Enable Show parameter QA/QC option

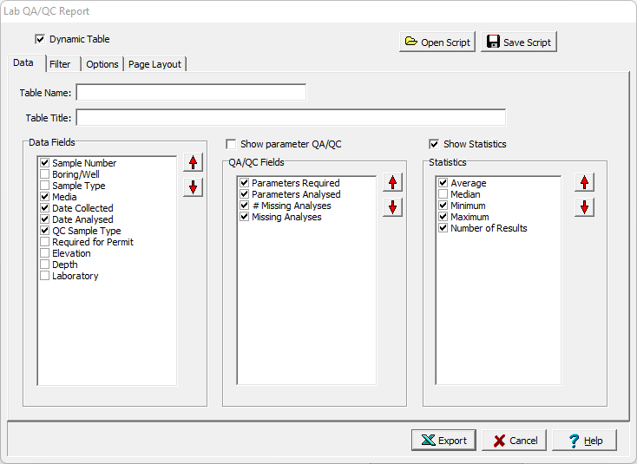click(x=231, y=144)
